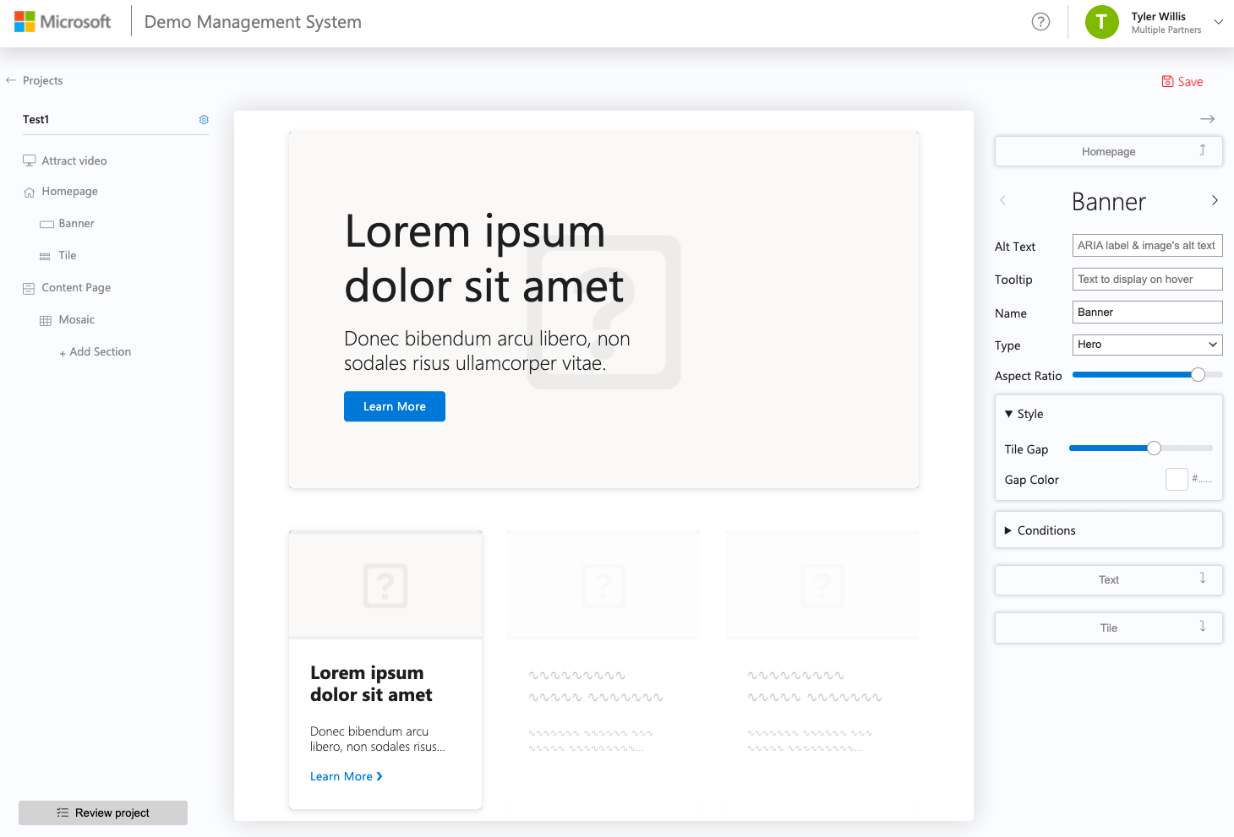Click the help question mark icon
Image resolution: width=1234 pixels, height=837 pixels.
click(1040, 22)
